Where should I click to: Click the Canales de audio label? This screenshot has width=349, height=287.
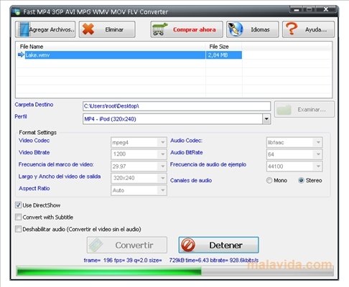191,180
